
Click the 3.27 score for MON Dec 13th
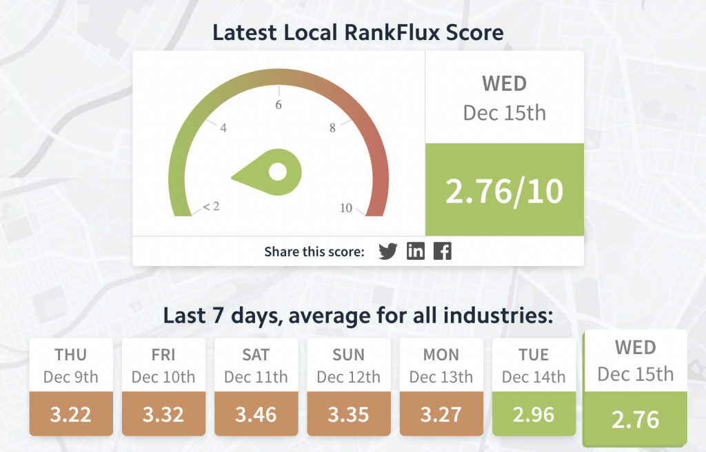[x=441, y=414]
